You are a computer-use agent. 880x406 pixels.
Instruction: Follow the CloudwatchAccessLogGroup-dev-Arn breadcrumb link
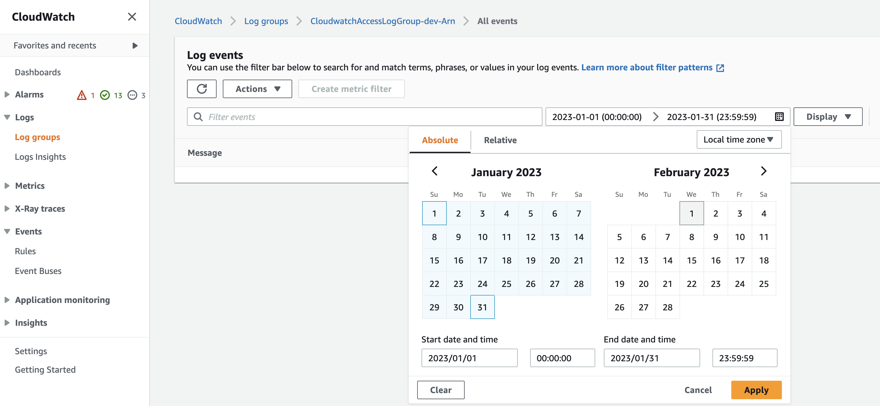click(x=383, y=21)
